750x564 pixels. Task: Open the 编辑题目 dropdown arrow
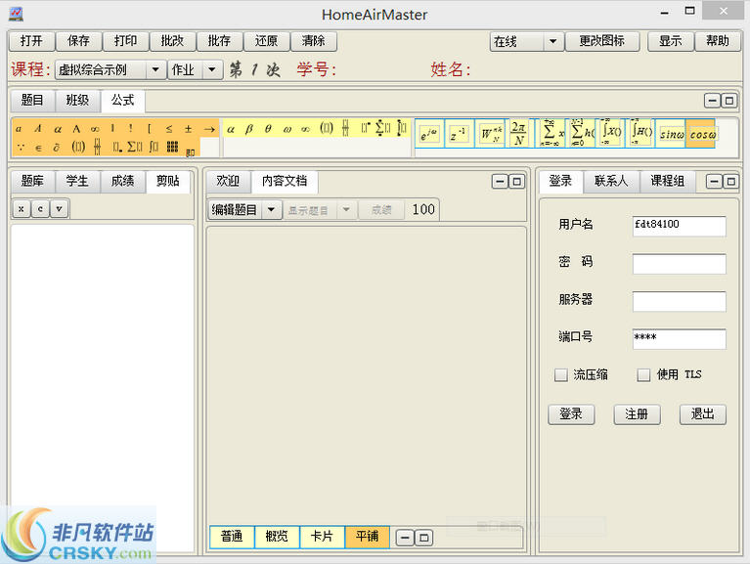pyautogui.click(x=271, y=210)
